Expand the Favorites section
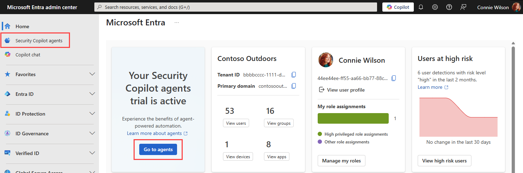 49,74
